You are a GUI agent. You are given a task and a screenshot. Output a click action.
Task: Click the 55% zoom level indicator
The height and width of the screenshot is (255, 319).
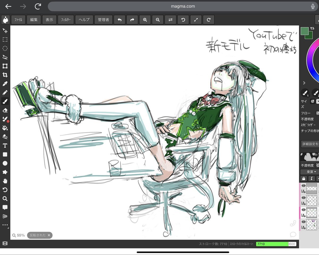(19, 235)
